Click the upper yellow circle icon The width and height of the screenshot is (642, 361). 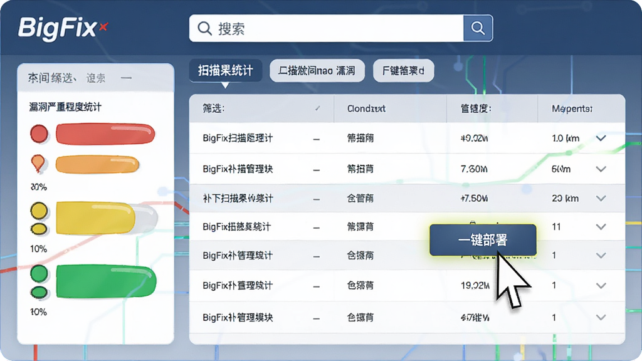(39, 211)
